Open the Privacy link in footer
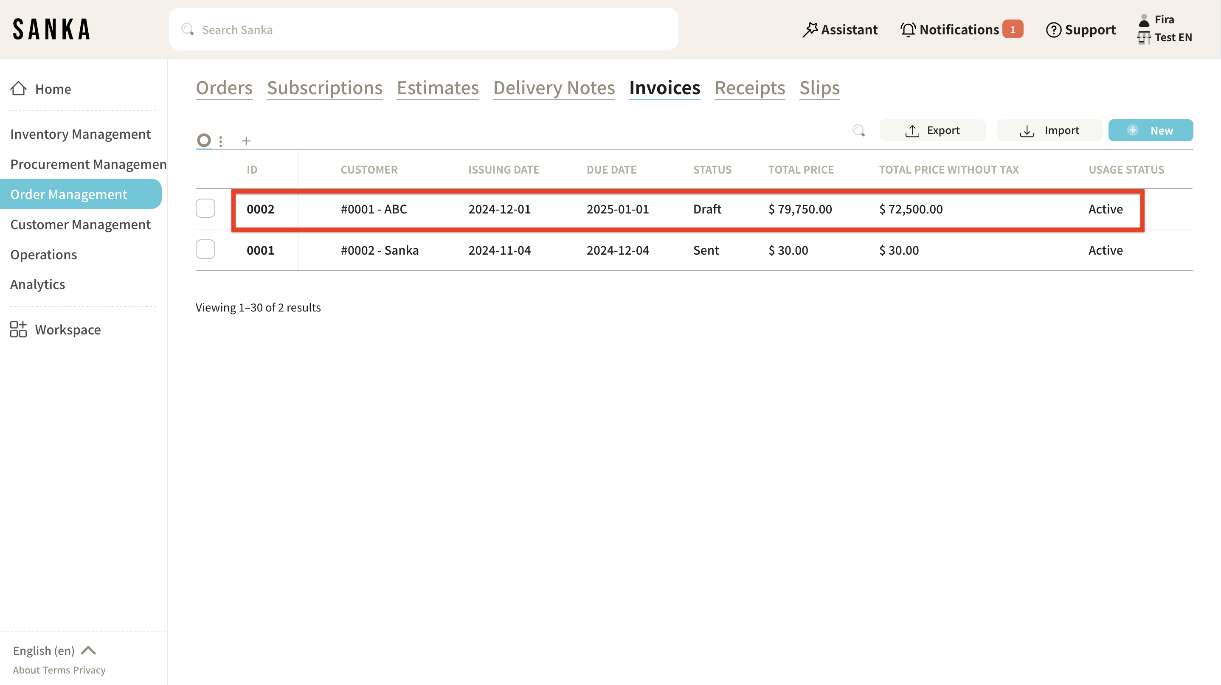This screenshot has height=685, width=1221. point(89,670)
